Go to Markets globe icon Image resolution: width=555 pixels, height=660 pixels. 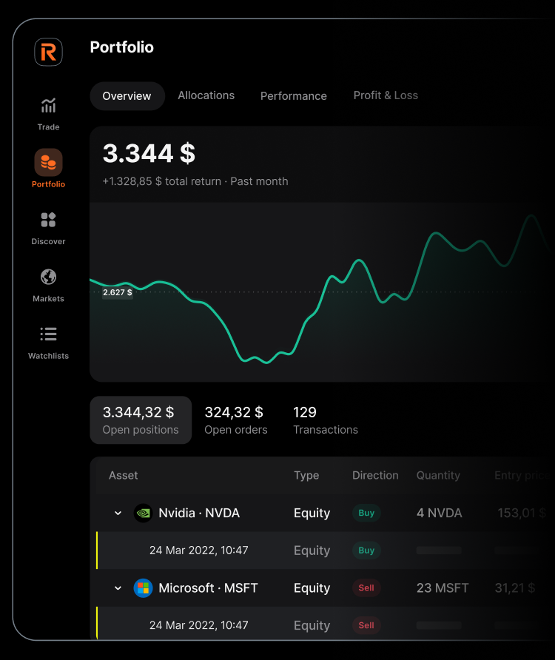(x=48, y=277)
